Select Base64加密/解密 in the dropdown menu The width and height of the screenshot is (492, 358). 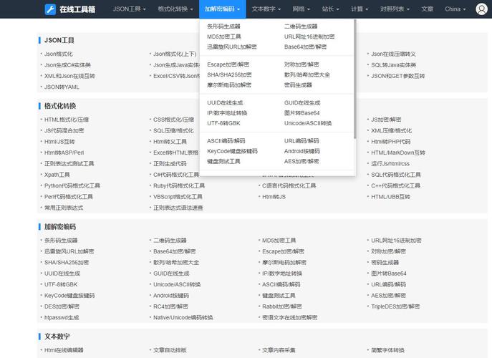[x=305, y=47]
